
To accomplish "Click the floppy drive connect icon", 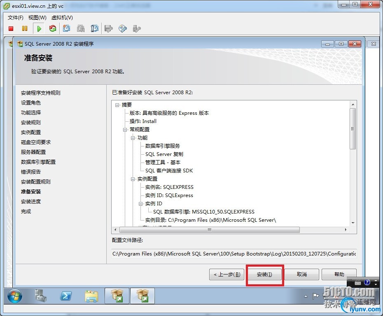I will point(108,28).
